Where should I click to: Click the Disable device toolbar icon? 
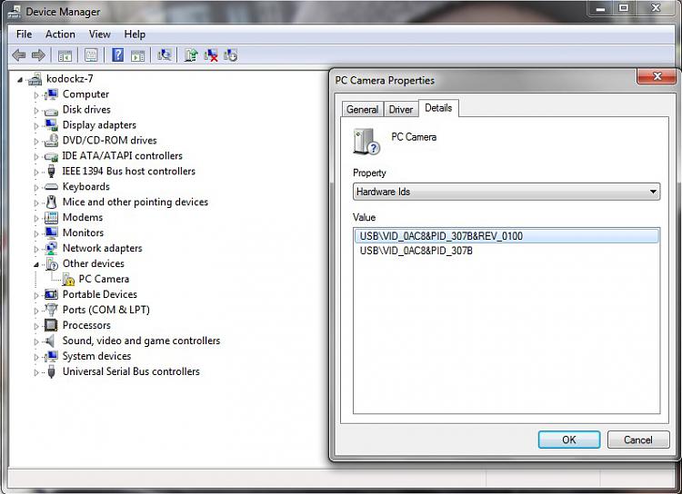pyautogui.click(x=231, y=55)
